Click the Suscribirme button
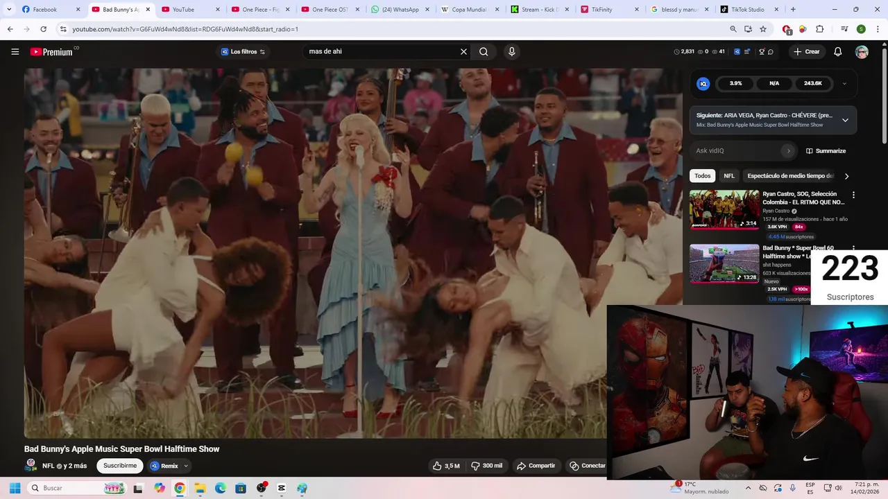The image size is (888, 499). pyautogui.click(x=120, y=466)
